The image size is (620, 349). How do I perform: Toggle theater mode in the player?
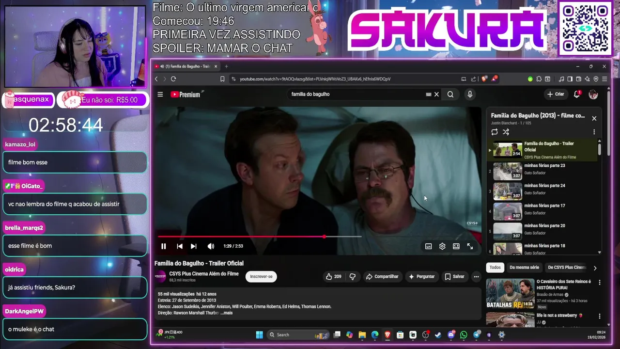pyautogui.click(x=456, y=246)
